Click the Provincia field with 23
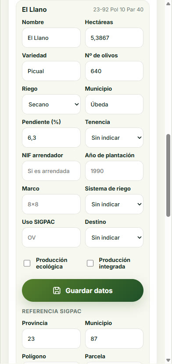The width and height of the screenshot is (172, 364). coord(51,339)
